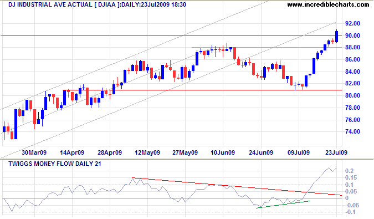374x219 pixels.
Task: Click the green 90.00 resistance line
Action: point(171,35)
